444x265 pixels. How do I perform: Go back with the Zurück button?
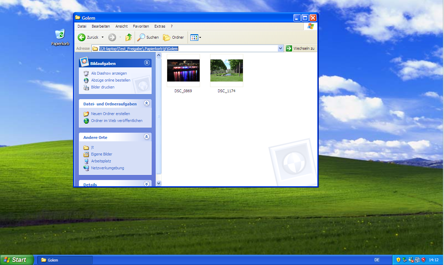click(88, 37)
